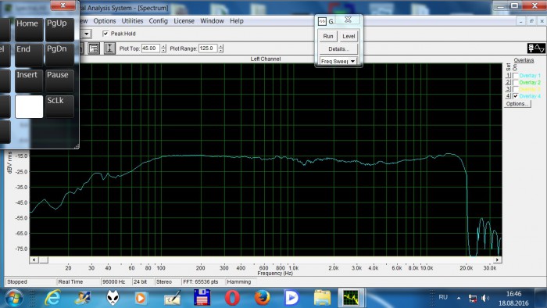Click the PgUp key on the on-screen keyboard
The height and width of the screenshot is (308, 547).
[x=59, y=29]
